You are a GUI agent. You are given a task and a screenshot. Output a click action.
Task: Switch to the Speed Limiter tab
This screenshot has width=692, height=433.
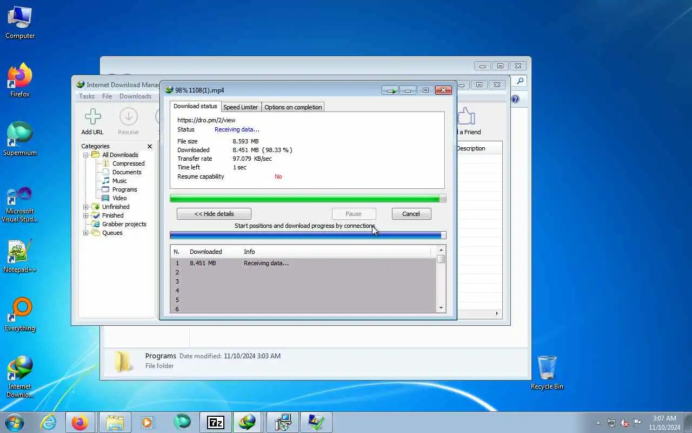241,107
